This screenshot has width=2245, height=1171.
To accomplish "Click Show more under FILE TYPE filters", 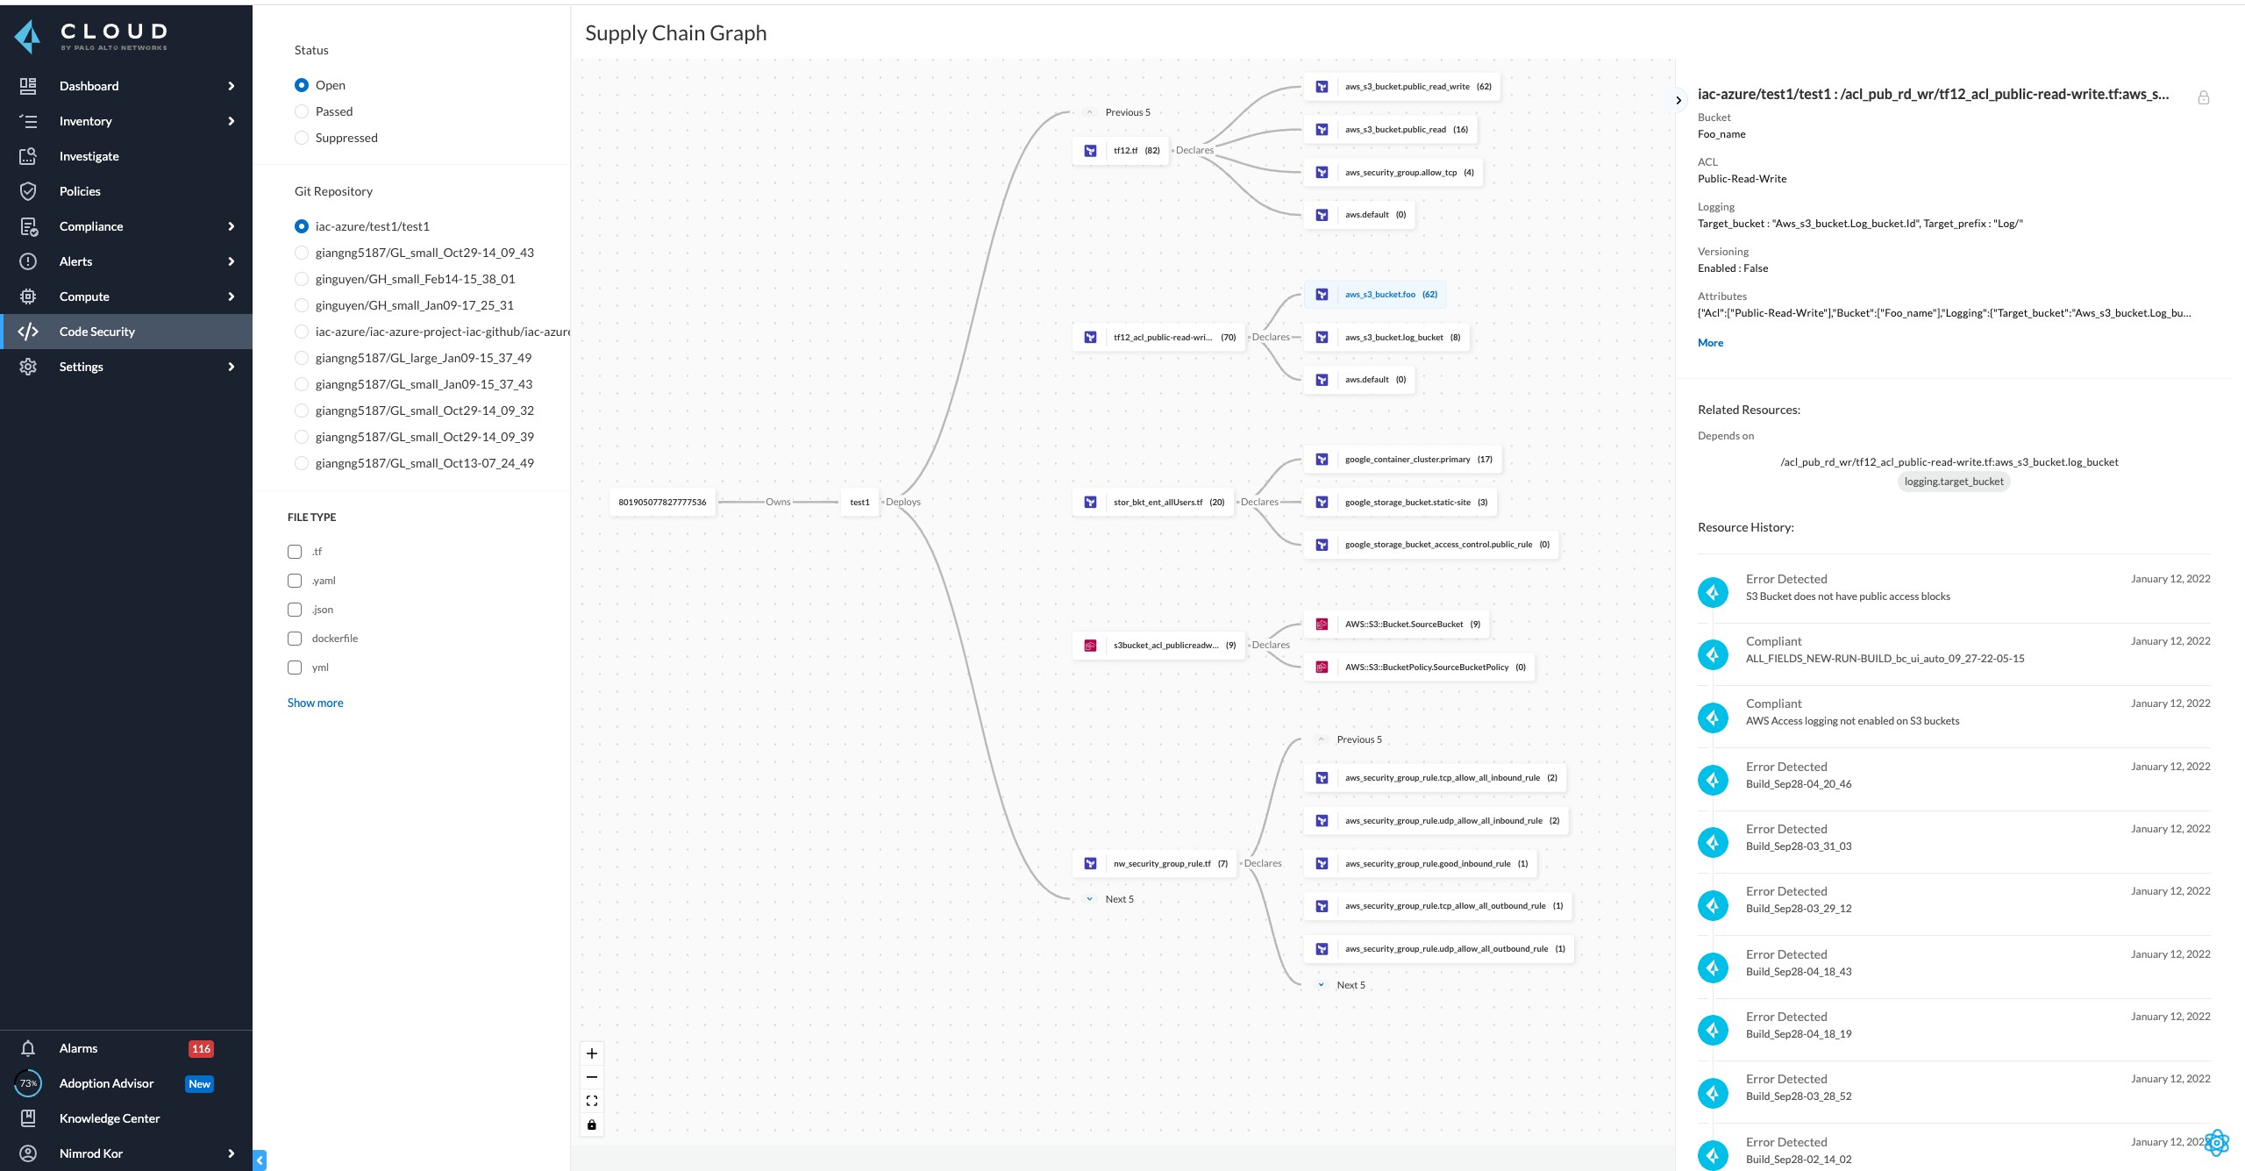I will [x=315, y=703].
